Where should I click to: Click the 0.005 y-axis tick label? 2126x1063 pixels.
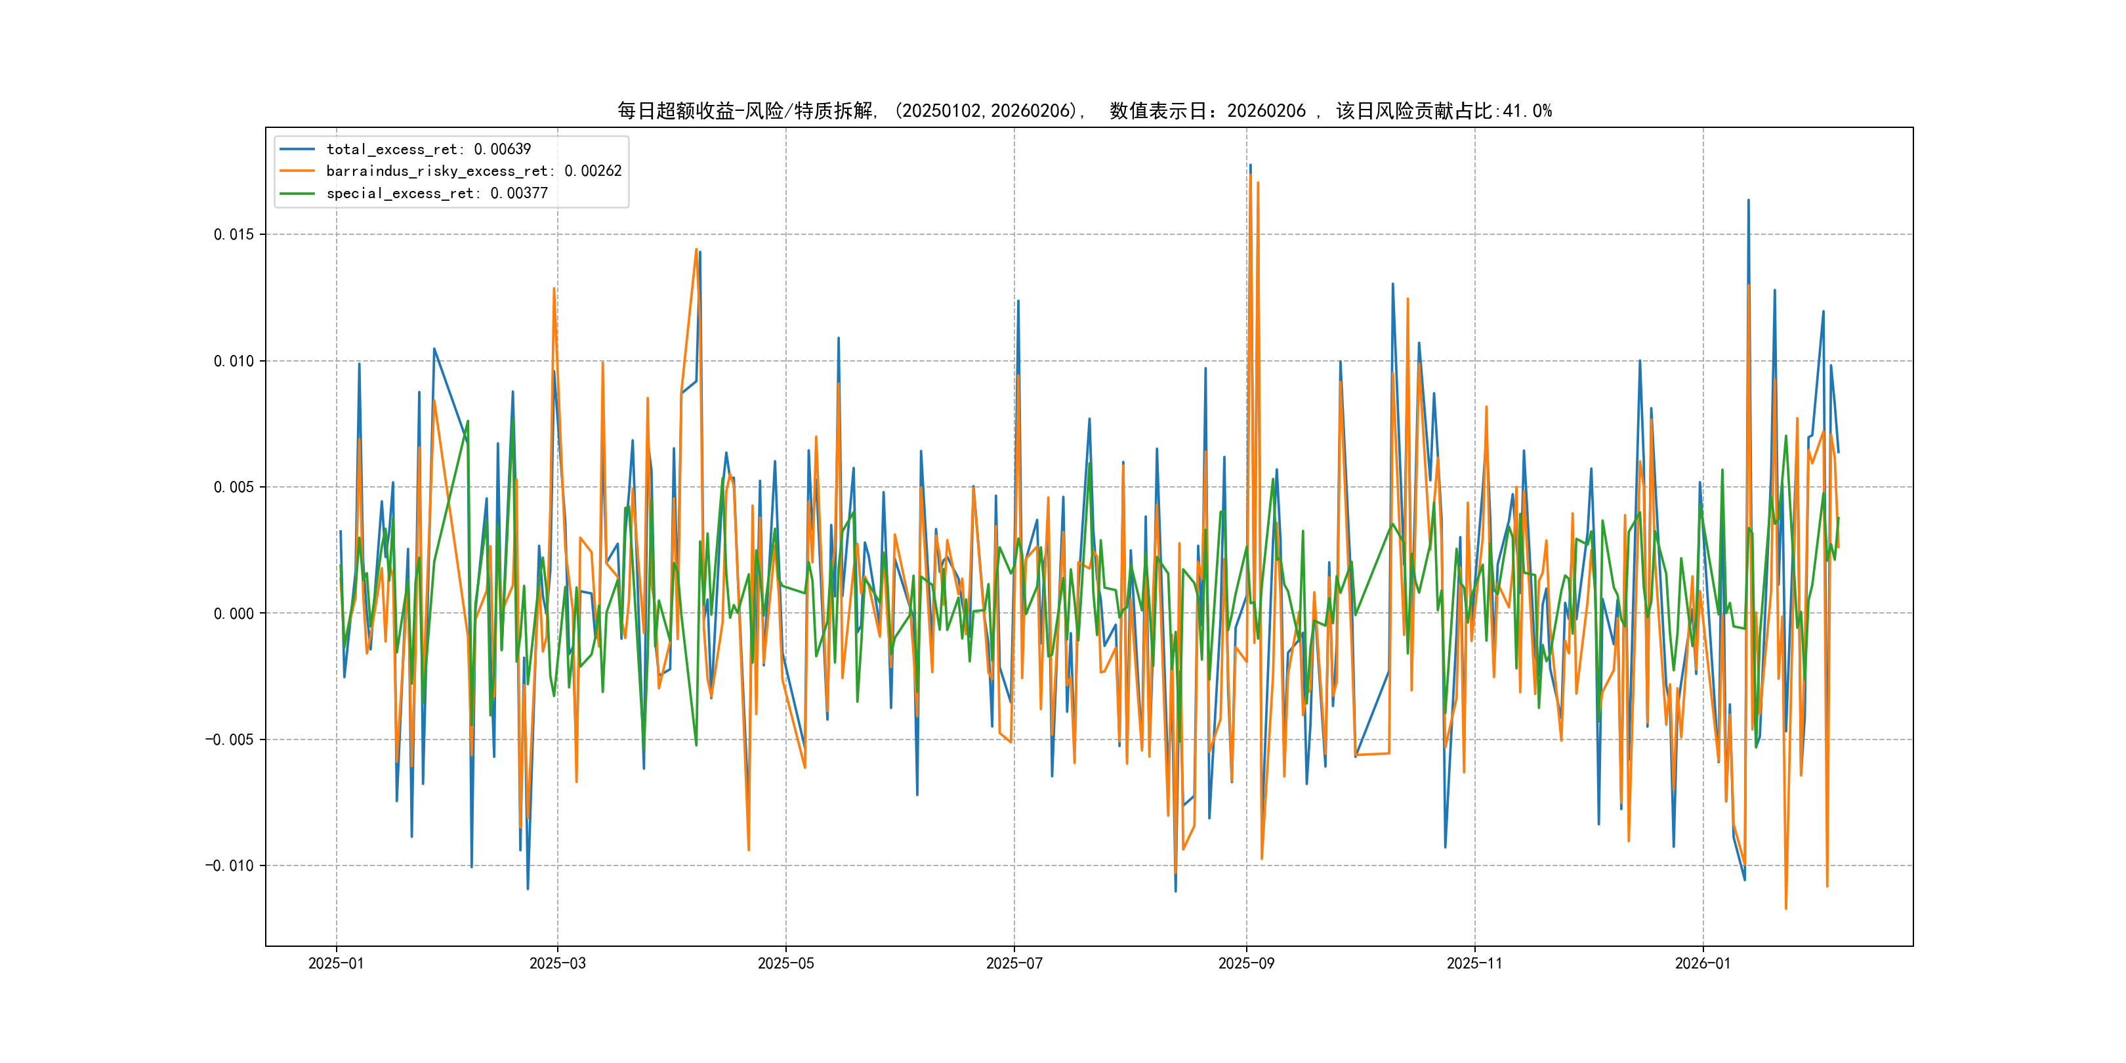(234, 487)
